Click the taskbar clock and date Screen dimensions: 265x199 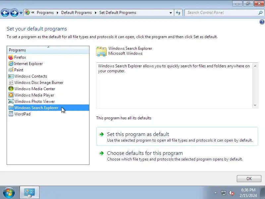click(x=248, y=193)
